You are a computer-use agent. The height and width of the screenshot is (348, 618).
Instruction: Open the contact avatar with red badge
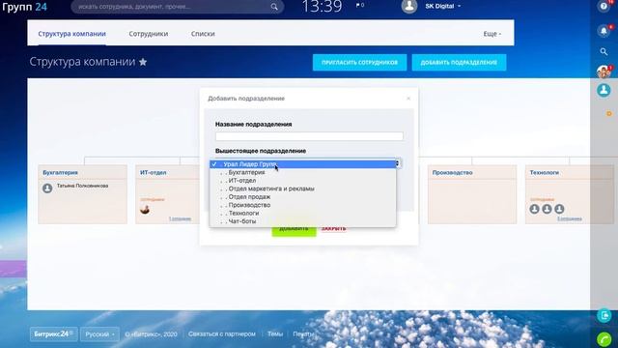coord(604,72)
